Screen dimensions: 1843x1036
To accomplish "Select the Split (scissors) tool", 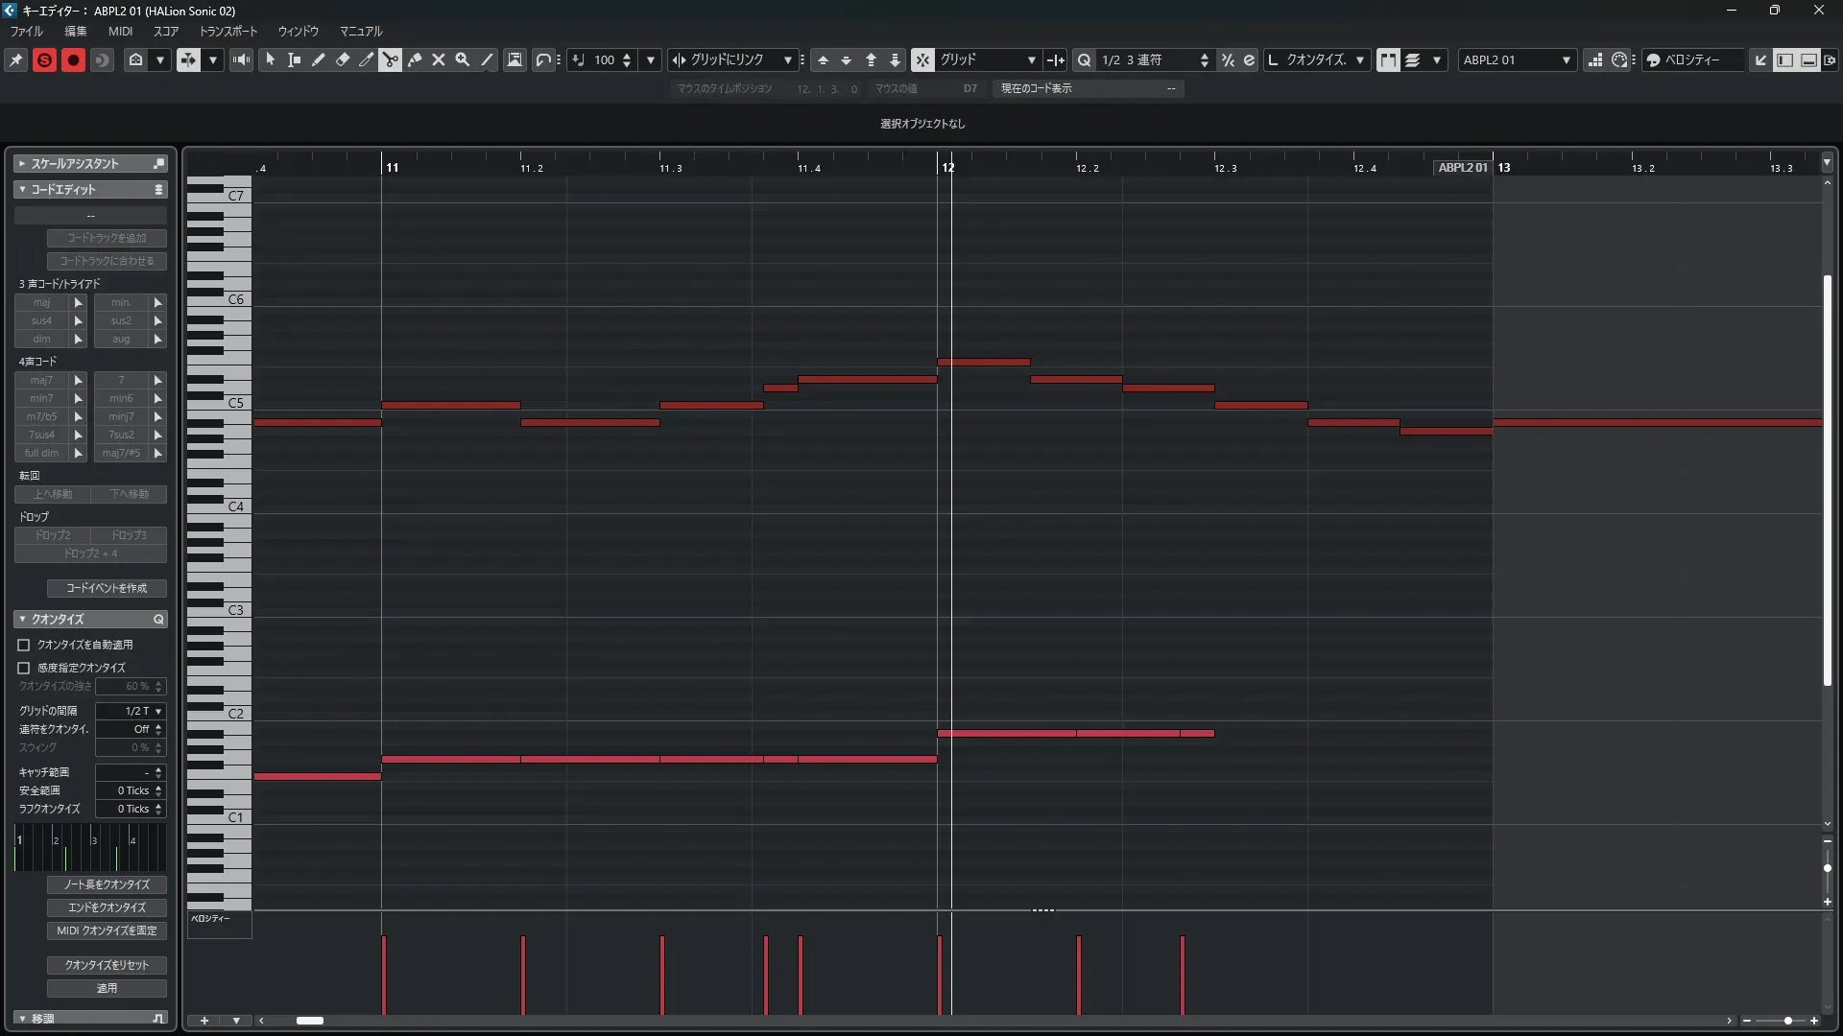I will (390, 60).
